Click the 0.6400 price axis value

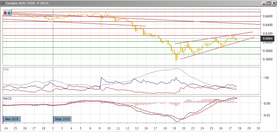click(267, 25)
